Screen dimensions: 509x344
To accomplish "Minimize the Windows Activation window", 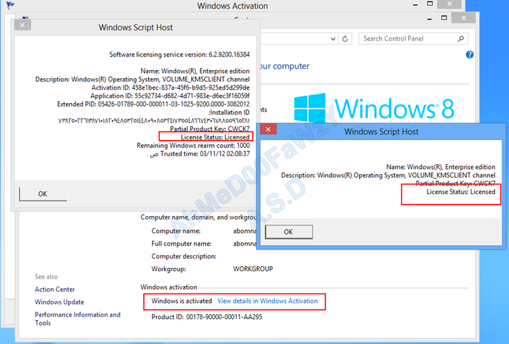I will click(x=415, y=5).
